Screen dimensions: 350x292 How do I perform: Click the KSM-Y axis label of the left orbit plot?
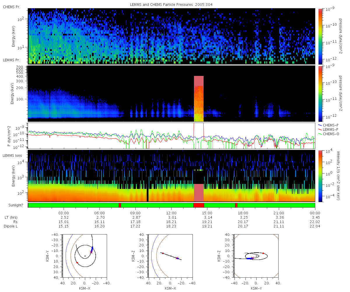(x=48, y=256)
